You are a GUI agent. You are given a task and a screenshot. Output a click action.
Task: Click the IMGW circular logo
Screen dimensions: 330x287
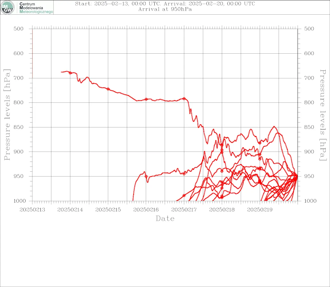[7, 7]
